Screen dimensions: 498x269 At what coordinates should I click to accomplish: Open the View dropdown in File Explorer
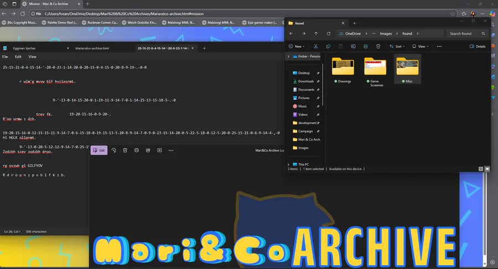[x=420, y=46]
